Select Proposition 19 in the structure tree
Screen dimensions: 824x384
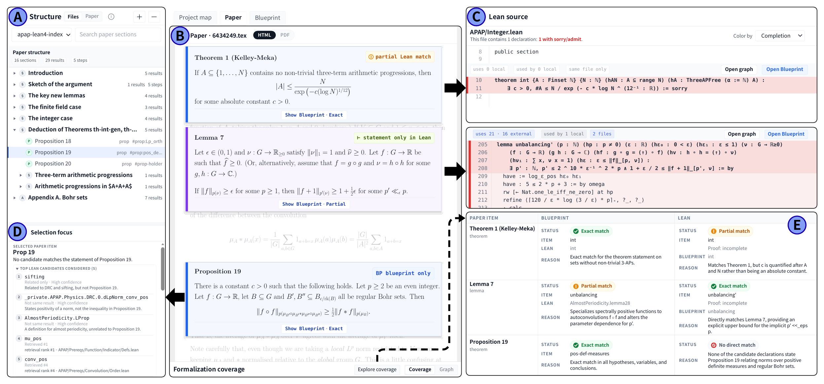(x=87, y=153)
